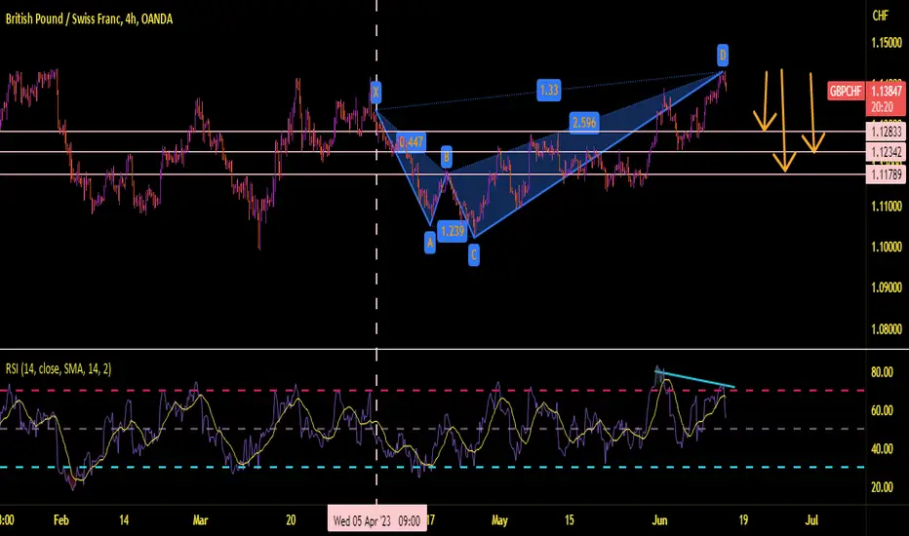Click the British Pound / Swiss Franc chart title
The height and width of the screenshot is (536, 909).
(x=89, y=19)
